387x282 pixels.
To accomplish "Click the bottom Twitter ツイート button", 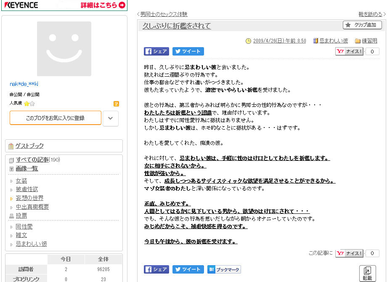I will point(188,269).
